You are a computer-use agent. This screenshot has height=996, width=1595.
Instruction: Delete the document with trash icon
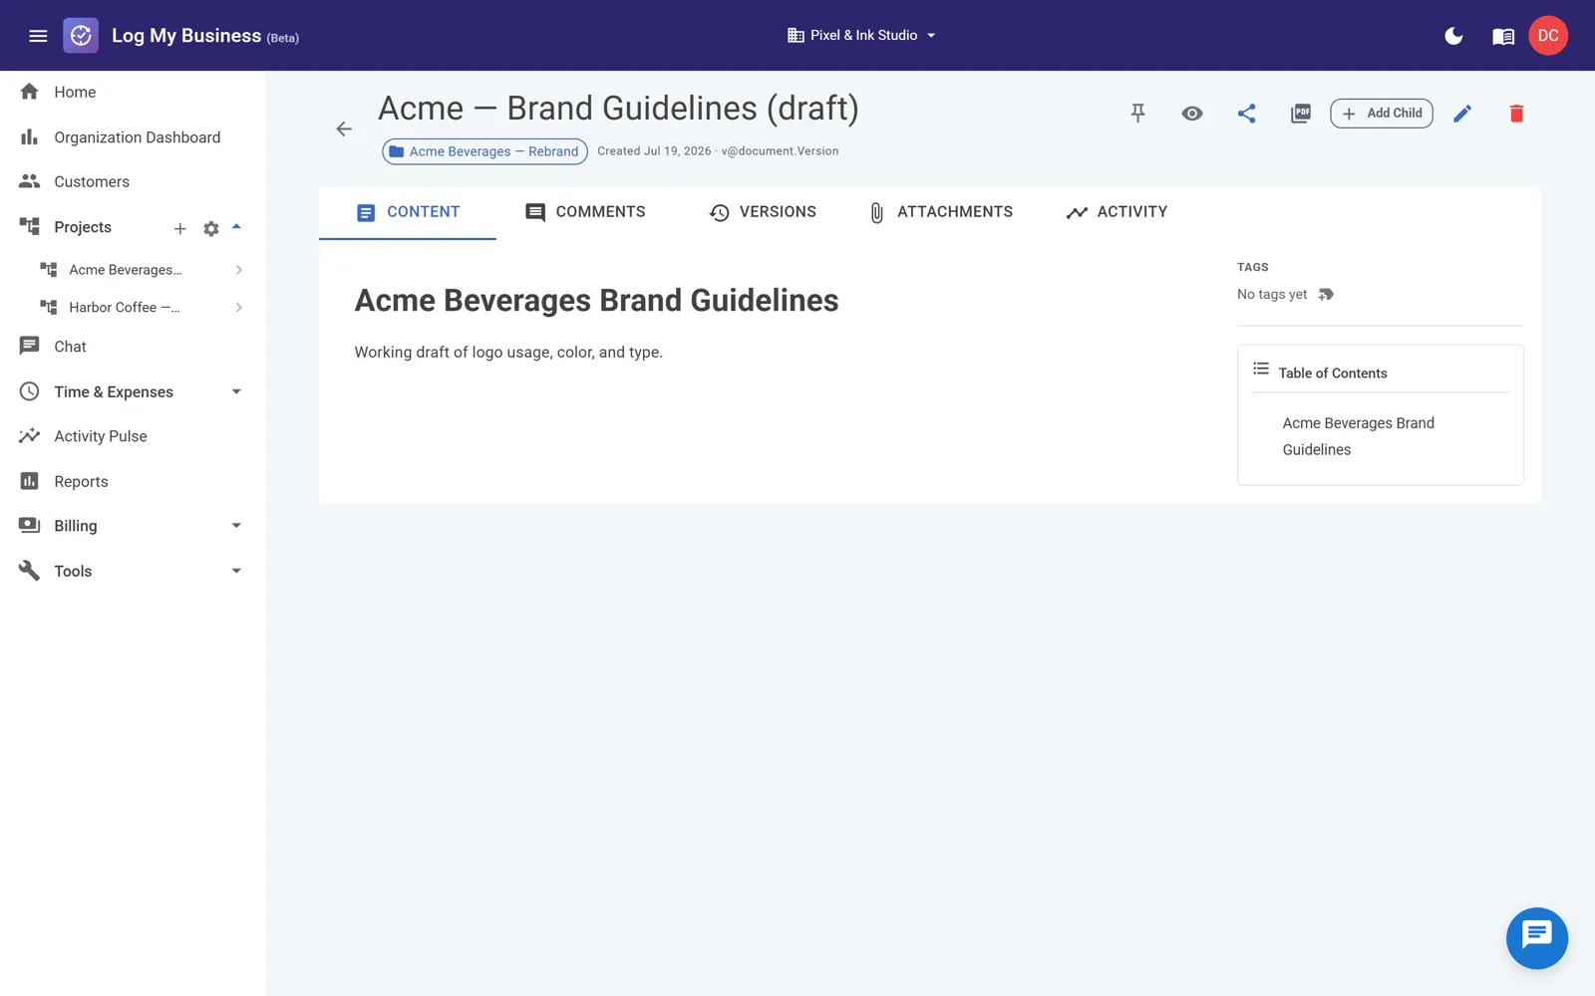point(1516,114)
